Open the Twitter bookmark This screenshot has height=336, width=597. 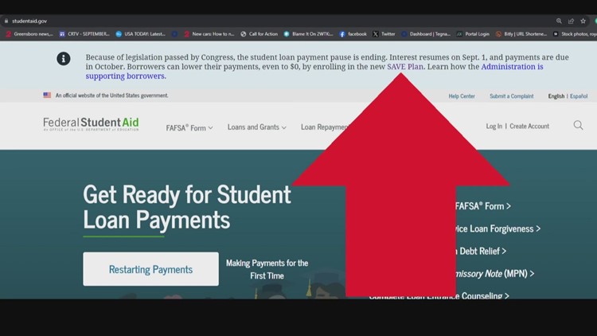[384, 34]
